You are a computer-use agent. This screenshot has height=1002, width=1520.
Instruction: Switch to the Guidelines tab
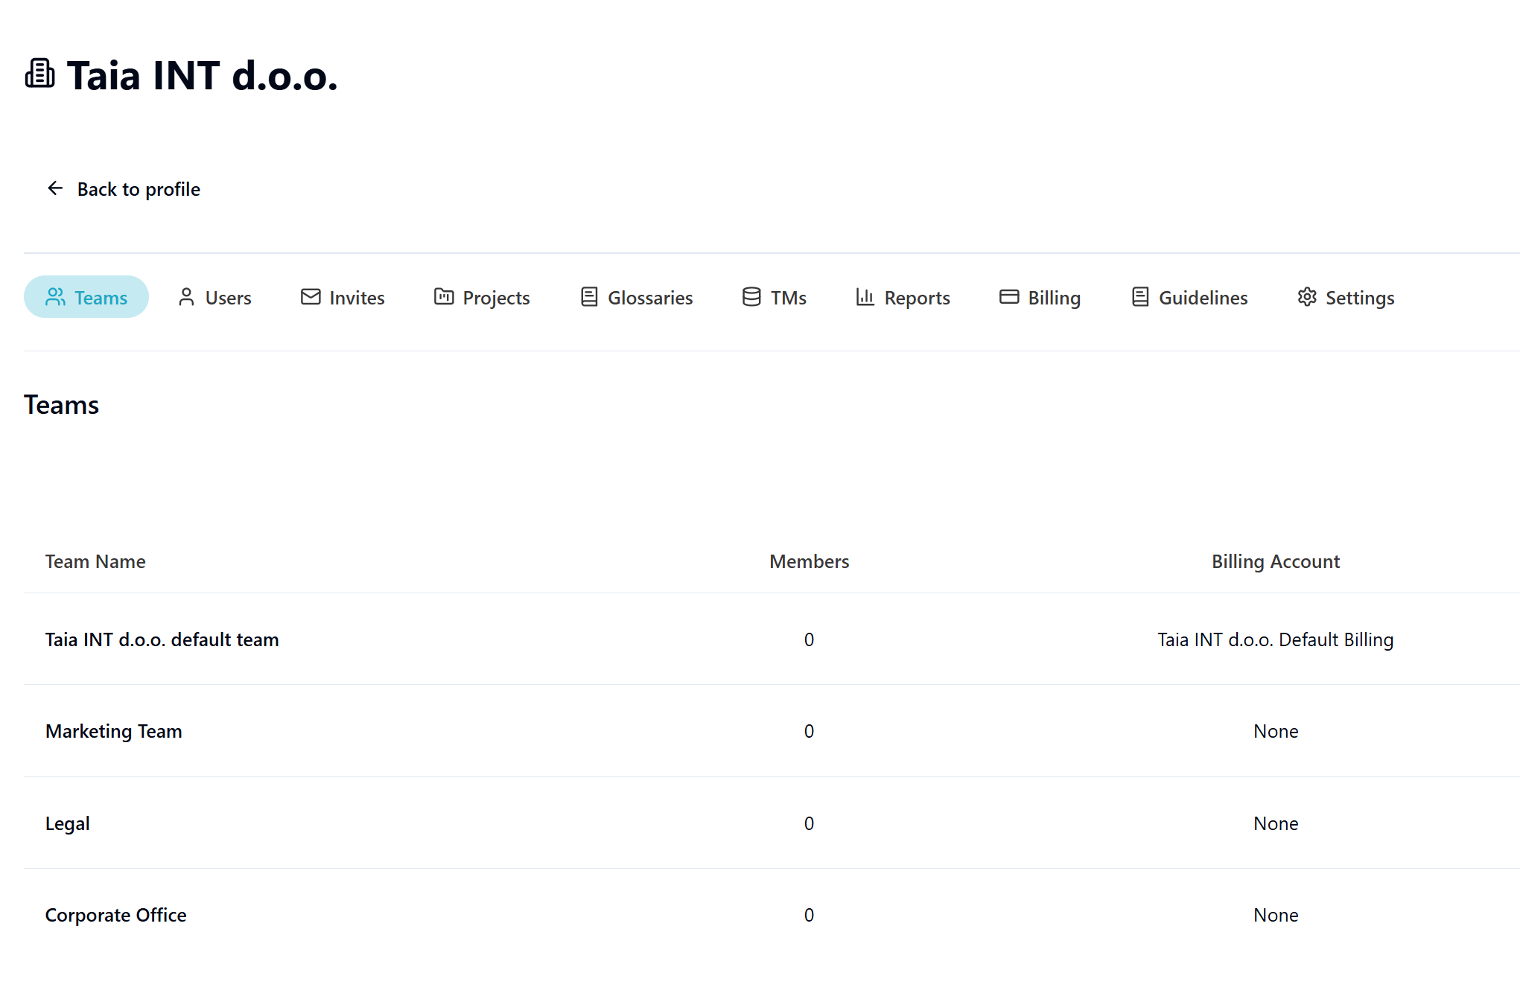[1202, 297]
